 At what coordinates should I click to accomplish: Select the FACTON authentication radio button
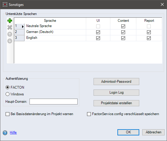(7, 87)
